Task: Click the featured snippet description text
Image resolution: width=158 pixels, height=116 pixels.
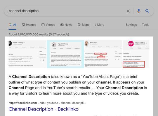Action: click(x=78, y=85)
